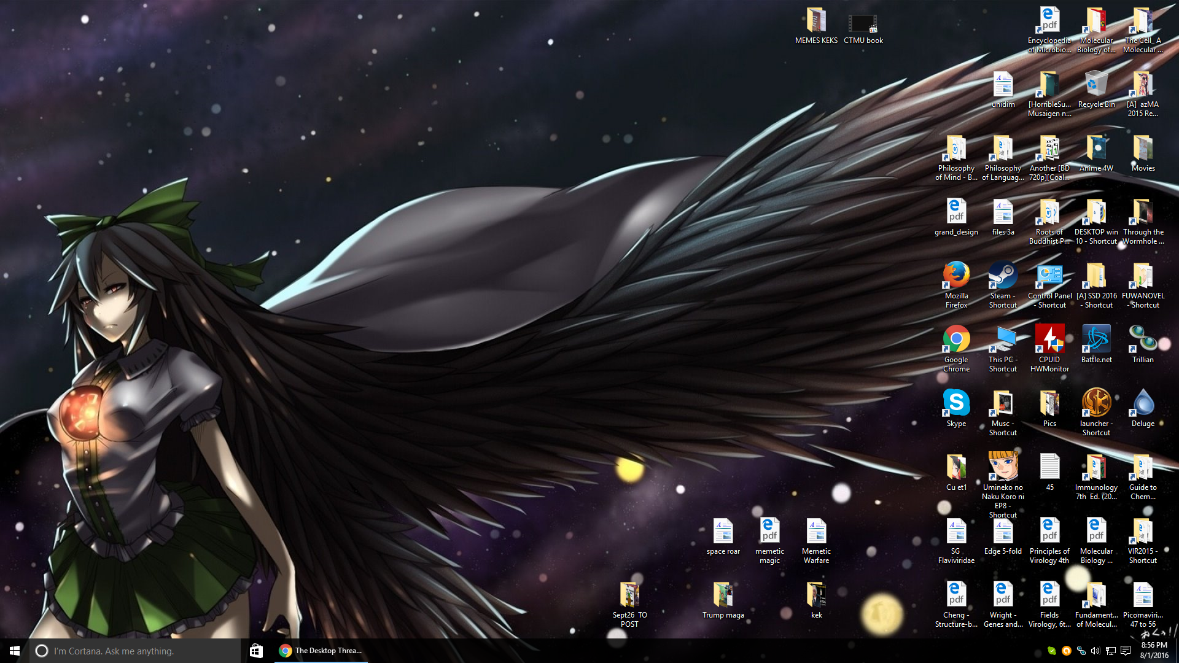Select the [A] SSD 2016 shortcut
This screenshot has width=1179, height=663.
1096,285
